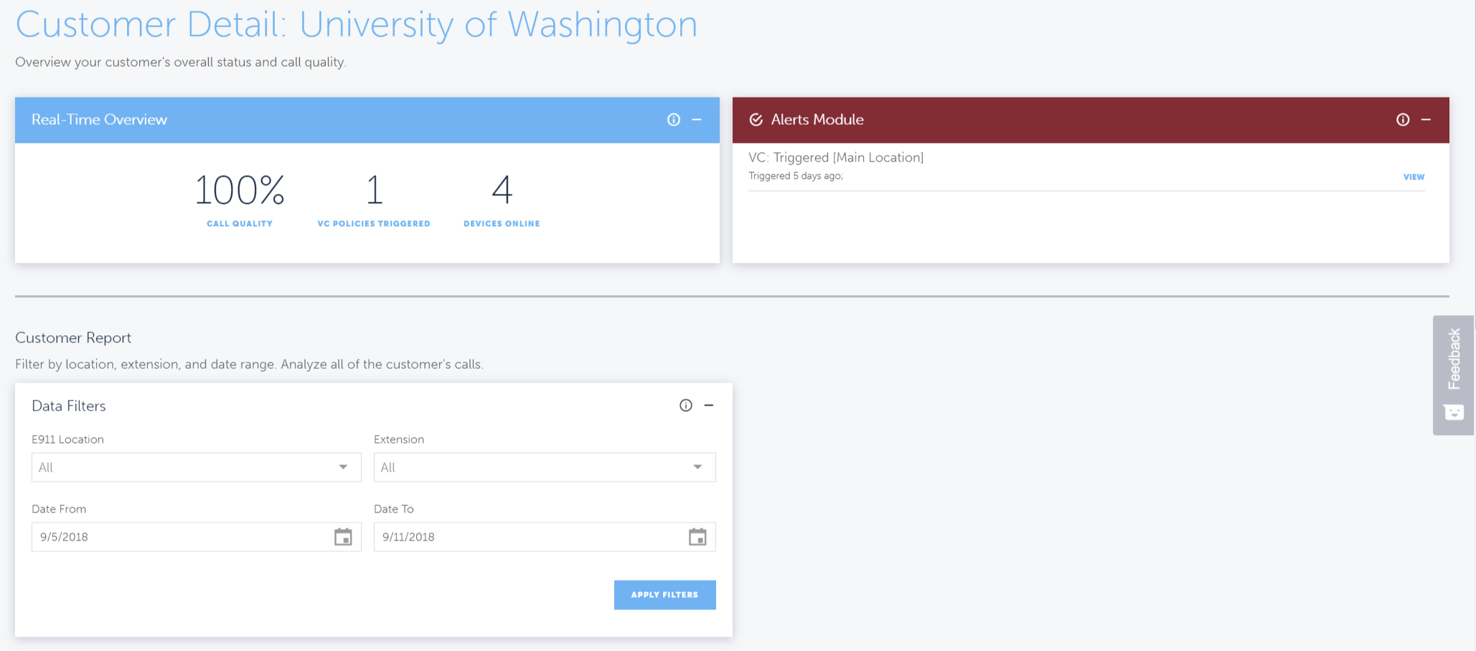1476x651 pixels.
Task: Open the Feedback side tab
Action: pos(1454,375)
